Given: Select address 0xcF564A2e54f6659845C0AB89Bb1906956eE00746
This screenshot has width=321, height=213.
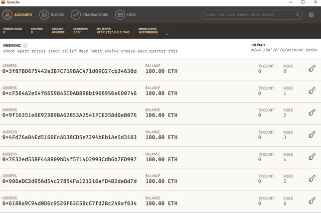Looking at the screenshot, I should [69, 93].
